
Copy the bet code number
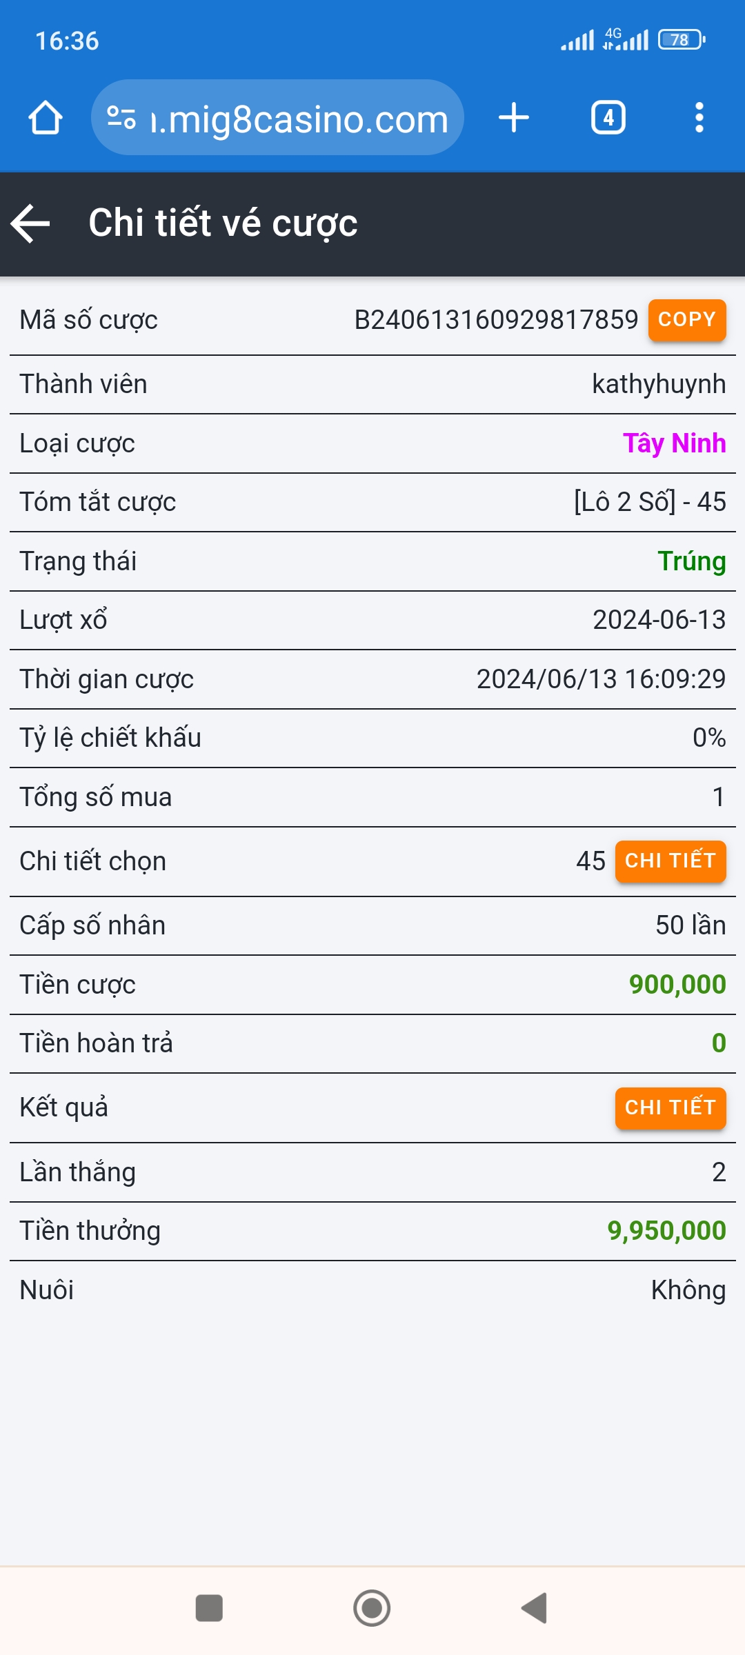click(686, 320)
